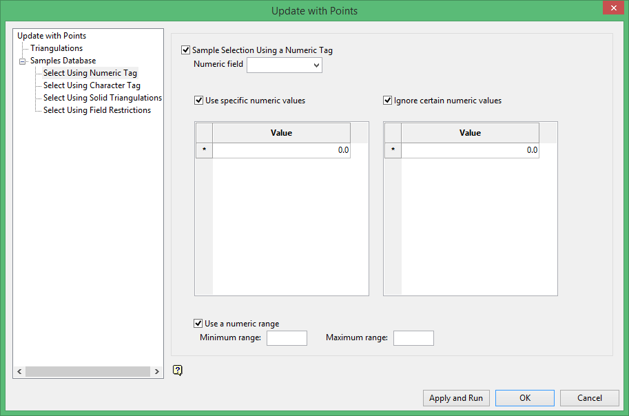Disable Ignore certain numeric values checkbox
Image resolution: width=629 pixels, height=416 pixels.
pos(388,101)
